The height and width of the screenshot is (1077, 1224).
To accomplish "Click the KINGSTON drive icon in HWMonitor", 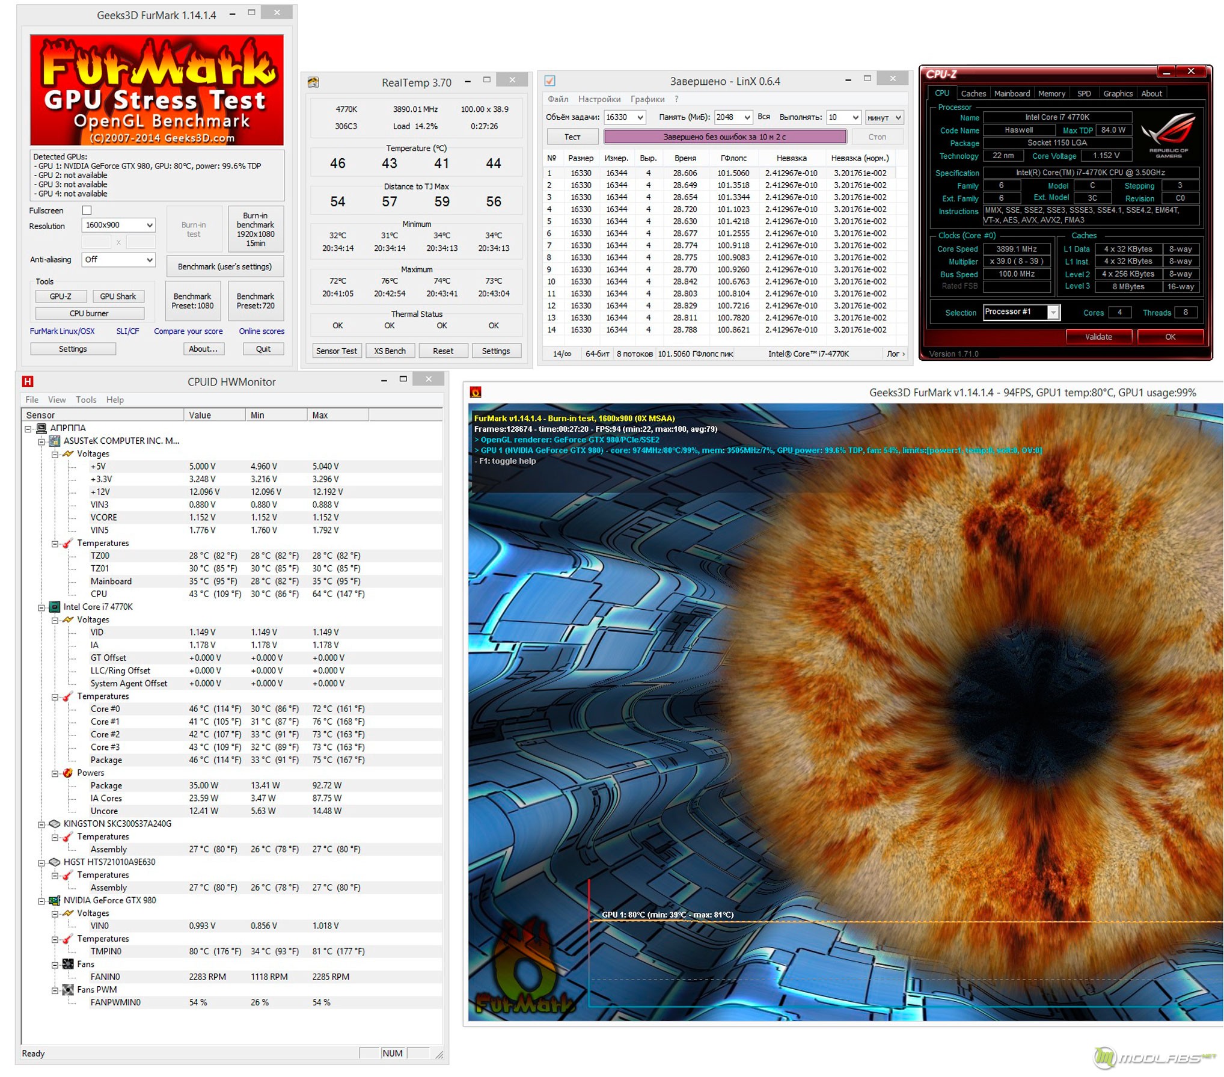I will (x=55, y=823).
